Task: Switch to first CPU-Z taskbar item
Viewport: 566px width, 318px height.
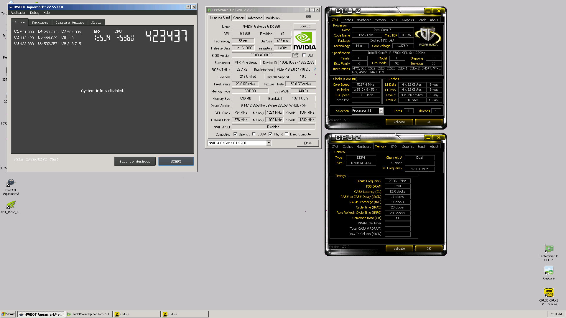Action: [137, 314]
